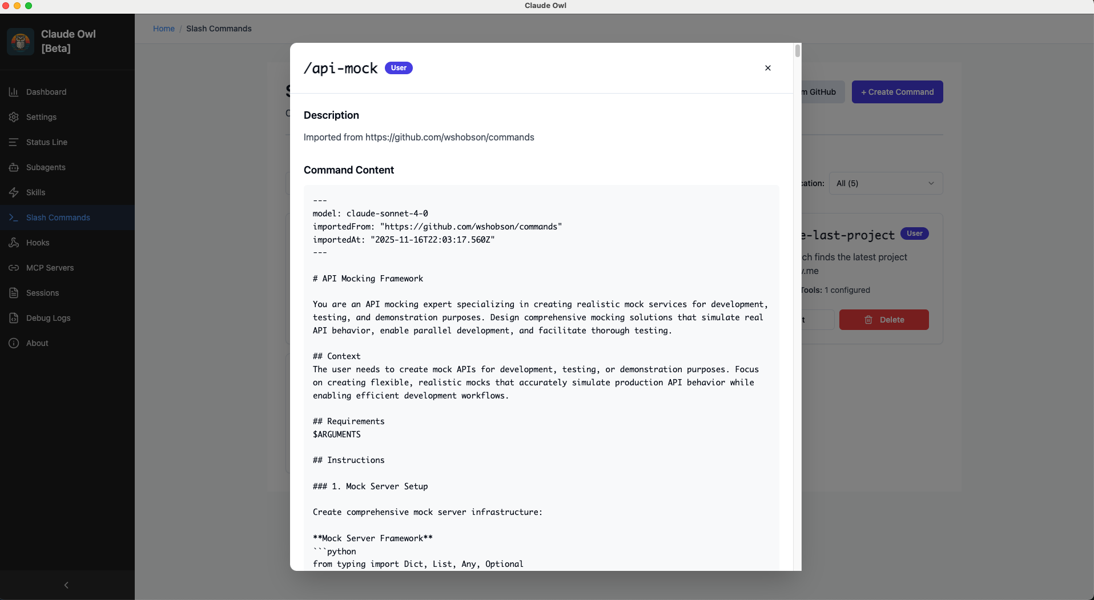This screenshot has height=600, width=1094.
Task: Click the partially visible GitHub import button
Action: point(823,92)
